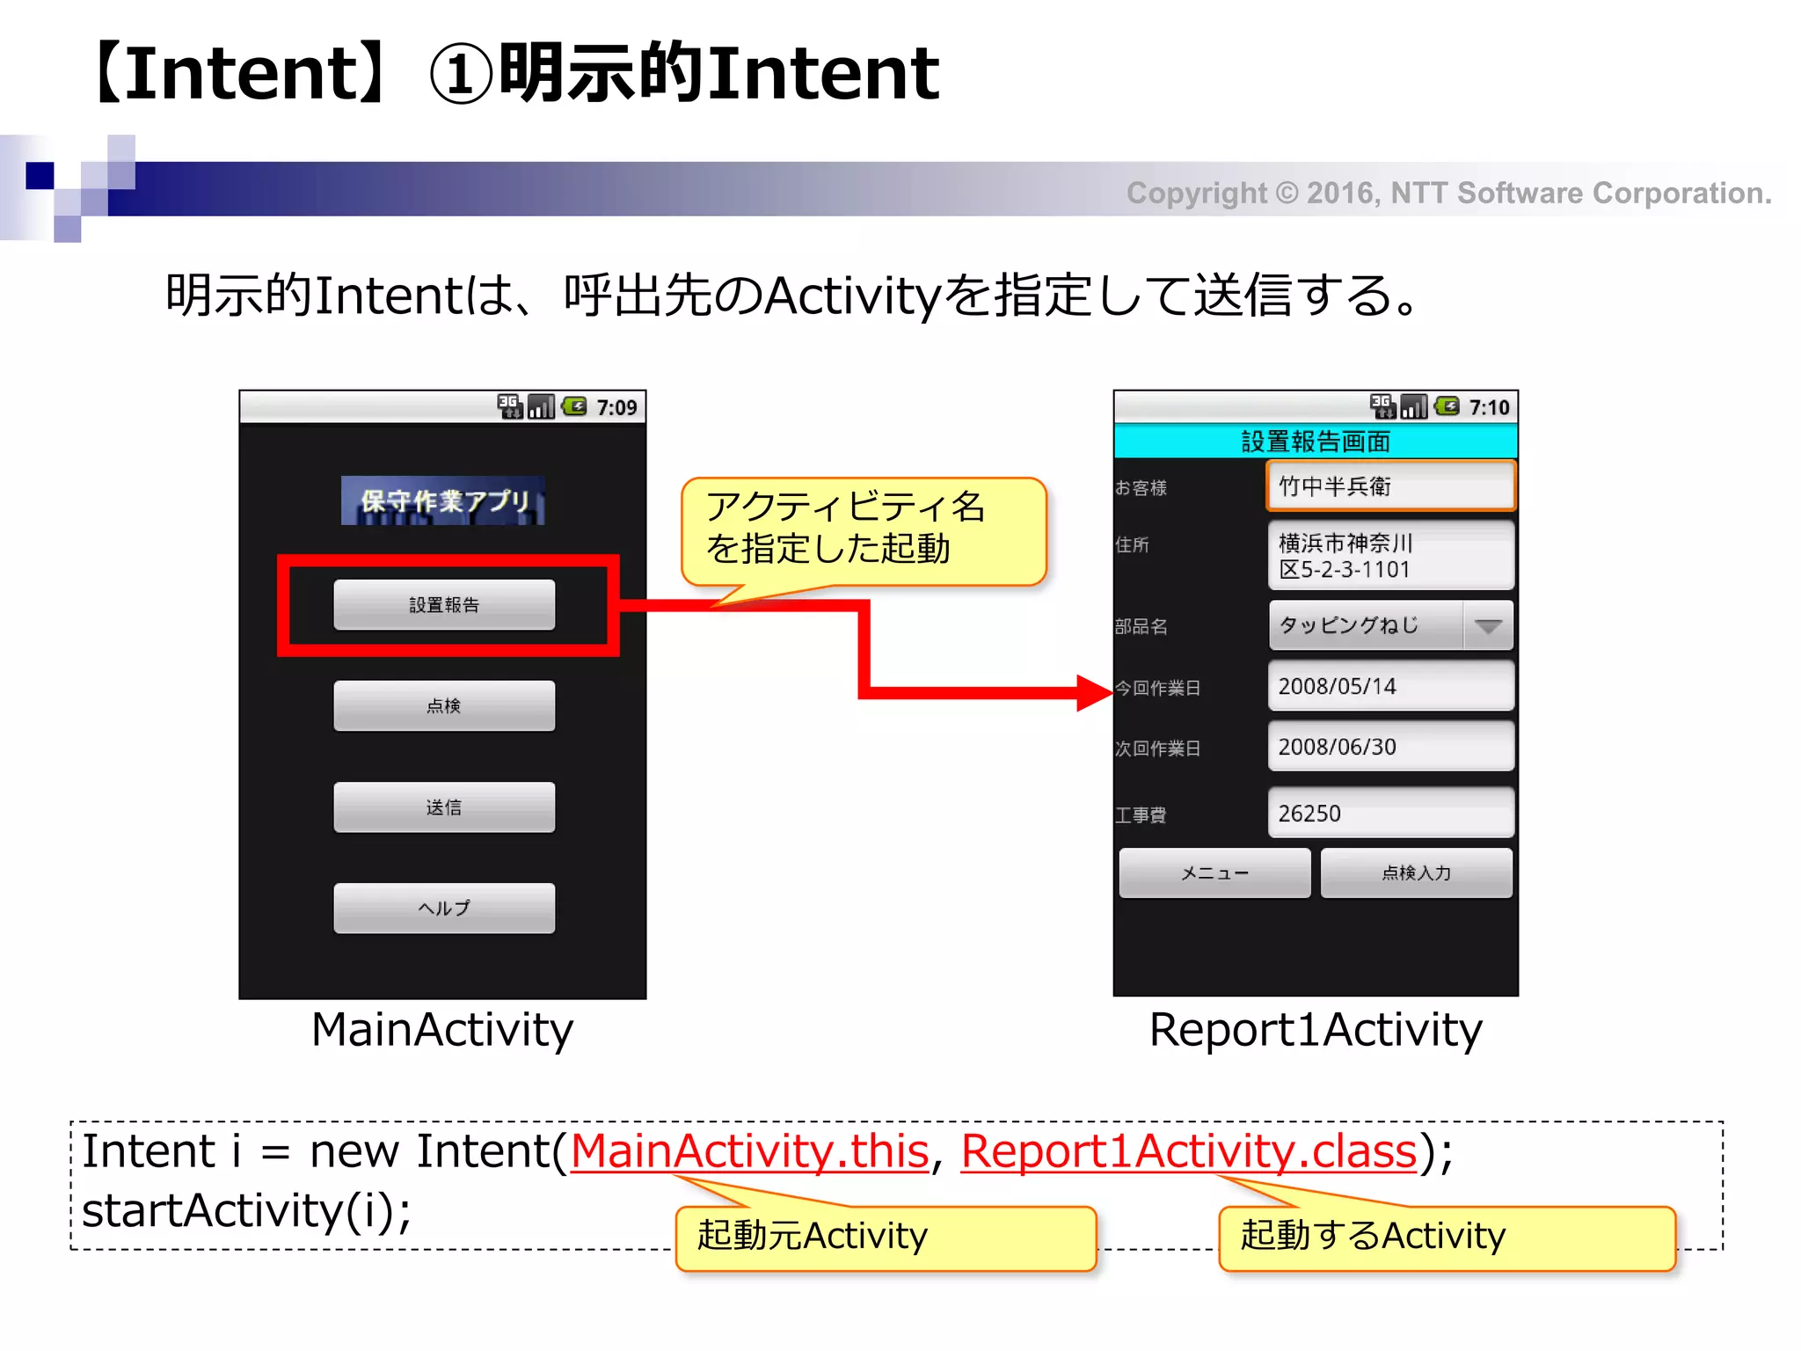
Task: Tap the 点検 button in MainActivity
Action: 444,705
